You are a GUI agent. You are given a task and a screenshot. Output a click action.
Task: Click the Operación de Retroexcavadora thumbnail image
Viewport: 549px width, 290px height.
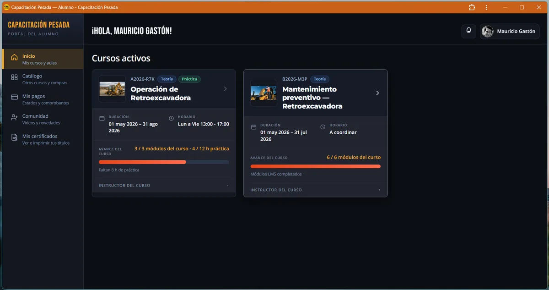(x=112, y=89)
